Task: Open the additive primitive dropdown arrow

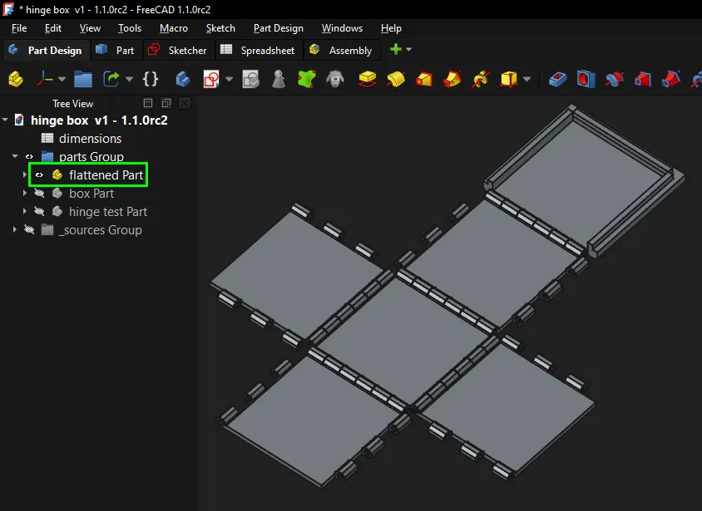Action: [x=526, y=80]
